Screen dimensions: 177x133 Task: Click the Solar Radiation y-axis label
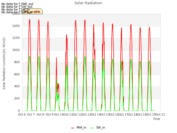pos(4,63)
